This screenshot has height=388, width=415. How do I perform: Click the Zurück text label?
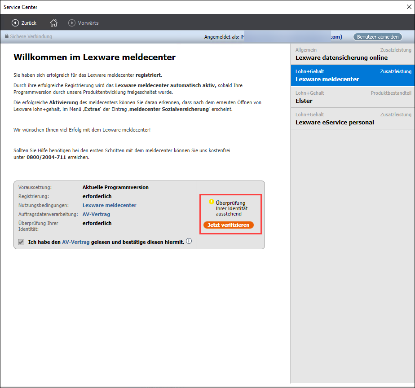[29, 23]
